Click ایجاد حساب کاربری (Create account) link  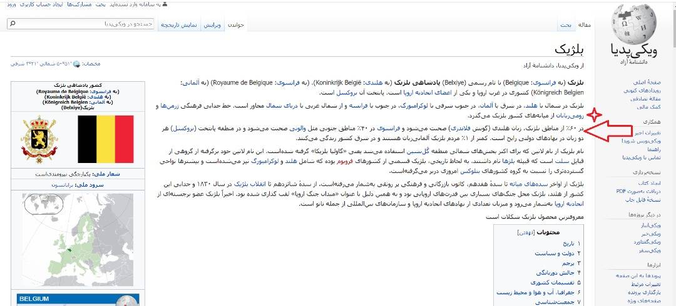(x=41, y=4)
